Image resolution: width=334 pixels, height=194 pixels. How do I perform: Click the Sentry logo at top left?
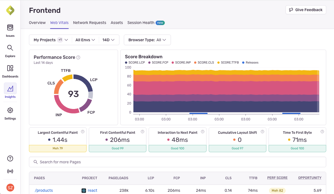tap(10, 10)
